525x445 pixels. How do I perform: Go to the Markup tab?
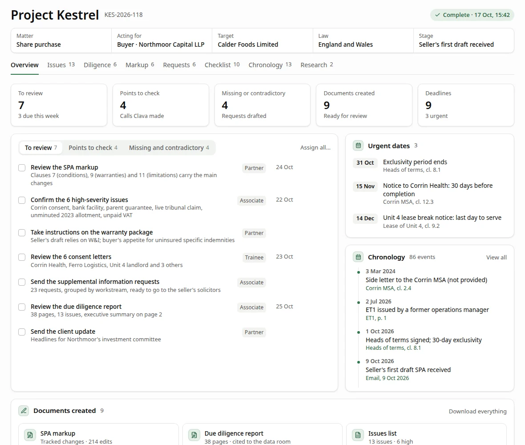(x=140, y=65)
